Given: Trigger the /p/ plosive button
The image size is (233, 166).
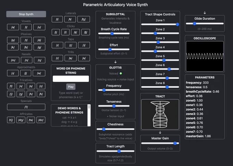Looking at the screenshot, I should (13, 40).
